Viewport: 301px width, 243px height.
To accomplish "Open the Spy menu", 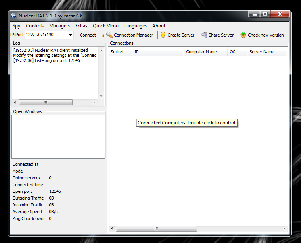I will (x=16, y=26).
